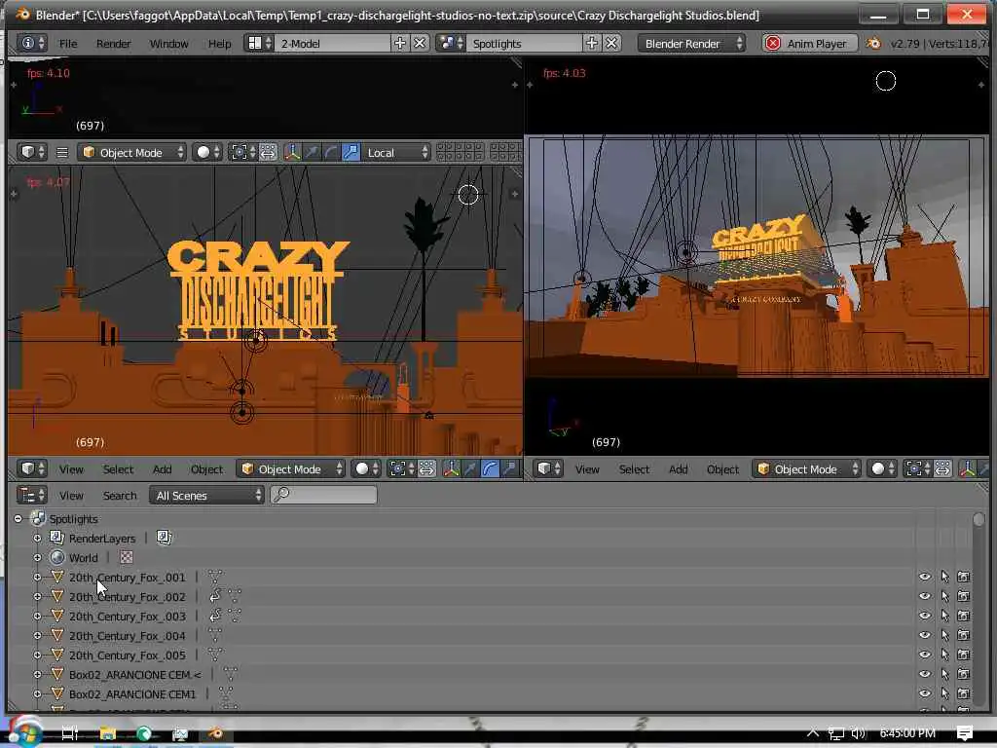Image resolution: width=997 pixels, height=748 pixels.
Task: Open the outliner Search menu
Action: [x=120, y=495]
